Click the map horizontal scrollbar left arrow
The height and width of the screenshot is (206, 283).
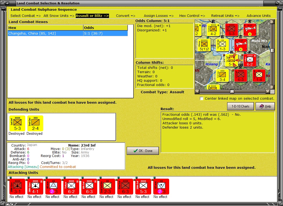[x=197, y=92]
